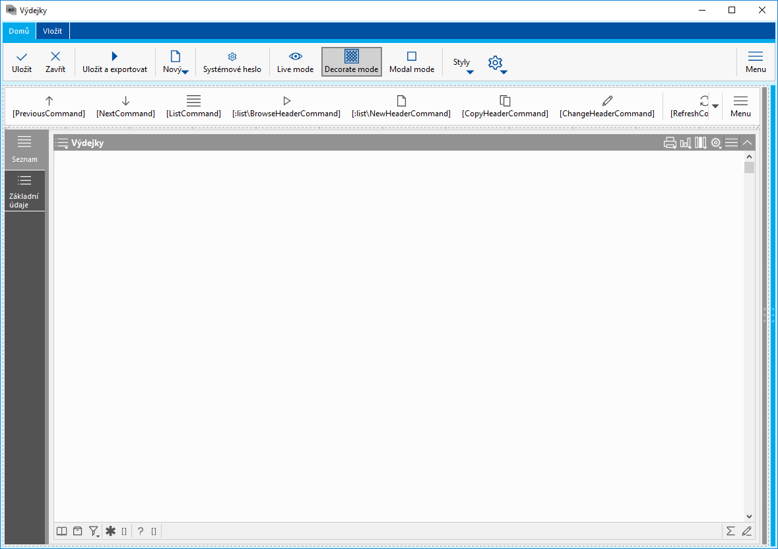The image size is (778, 549).
Task: Select the Základní údaje sidebar tab
Action: pos(24,192)
